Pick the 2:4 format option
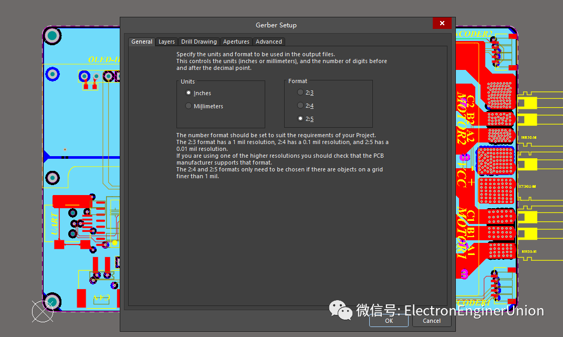The image size is (563, 337). pyautogui.click(x=300, y=106)
